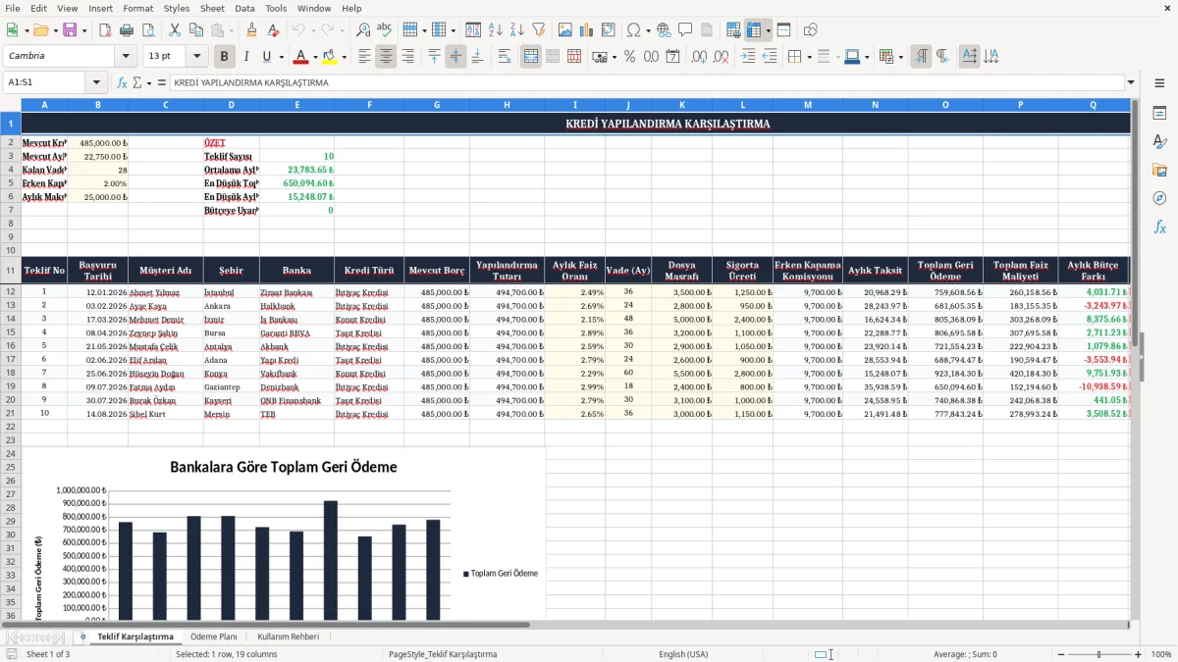Open the Draw Functions shapes icon
The image size is (1178, 662).
[x=811, y=30]
